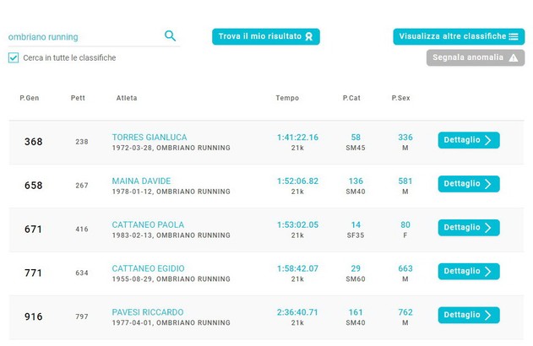This screenshot has height=346, width=533.
Task: Click birthdate line '1955-08-29, OMBRIANO RUNNING'
Action: [171, 279]
